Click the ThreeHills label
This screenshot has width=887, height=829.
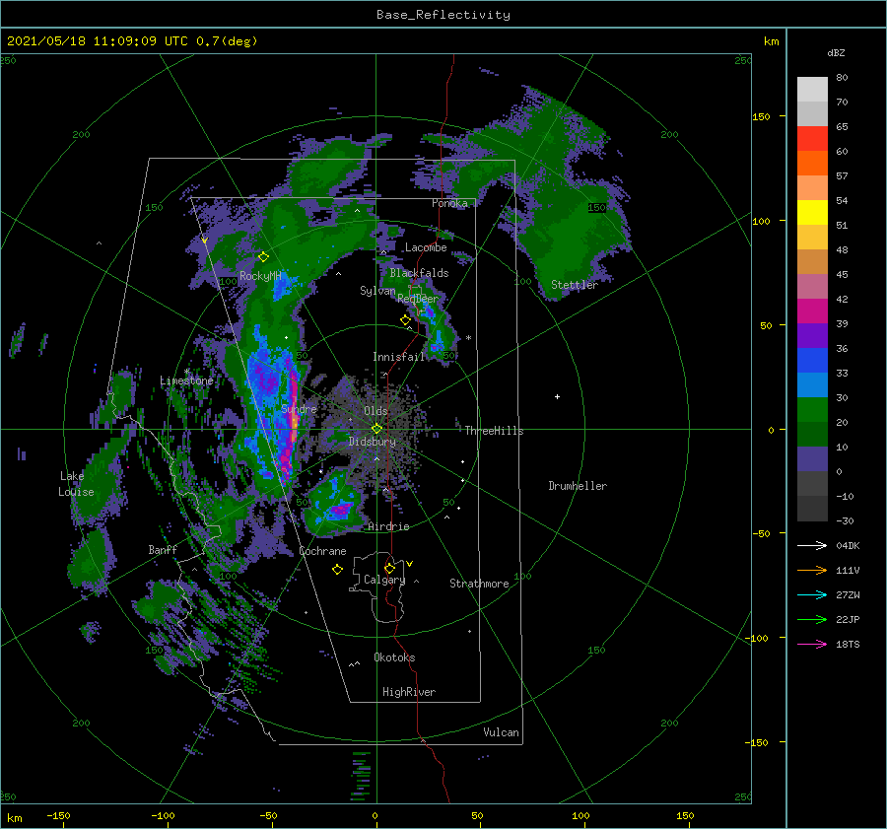tap(494, 431)
